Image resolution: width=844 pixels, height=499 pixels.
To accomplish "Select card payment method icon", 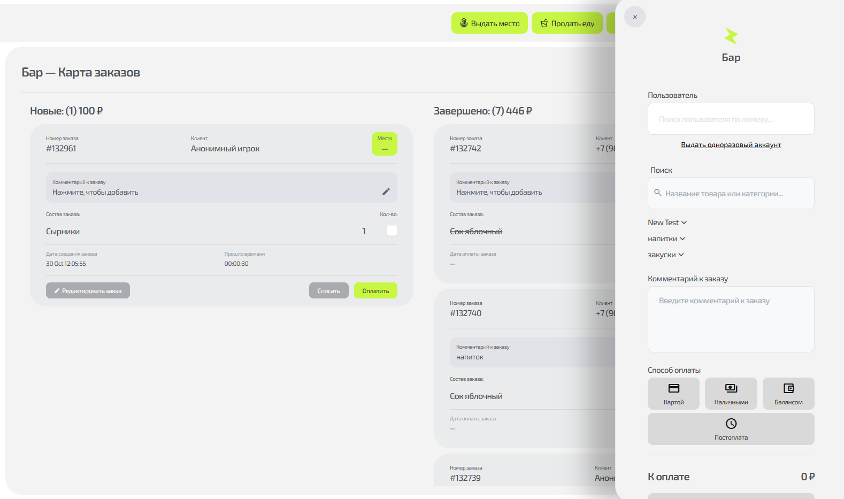I will (x=673, y=389).
